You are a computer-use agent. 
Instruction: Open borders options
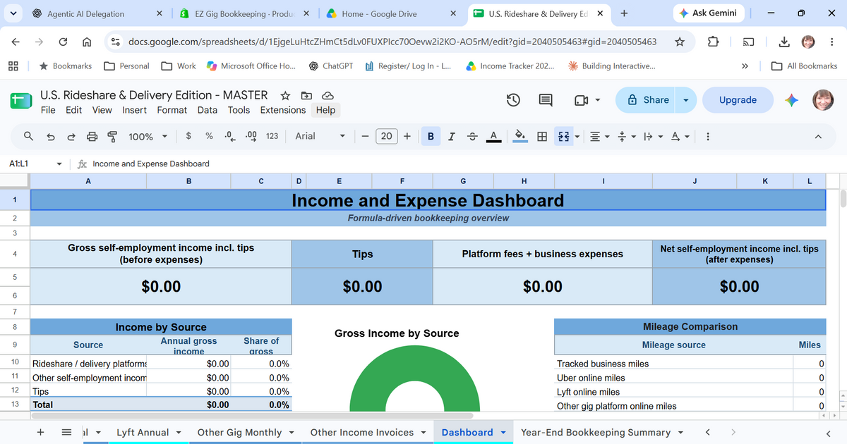pos(542,137)
